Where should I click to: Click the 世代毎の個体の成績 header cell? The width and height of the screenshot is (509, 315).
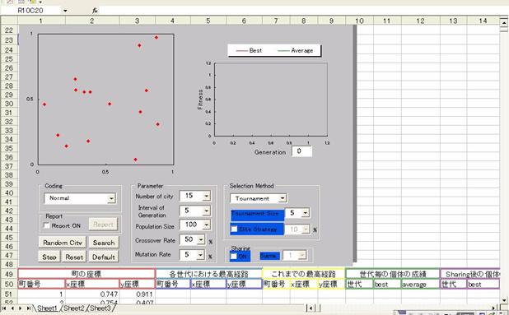pos(393,274)
